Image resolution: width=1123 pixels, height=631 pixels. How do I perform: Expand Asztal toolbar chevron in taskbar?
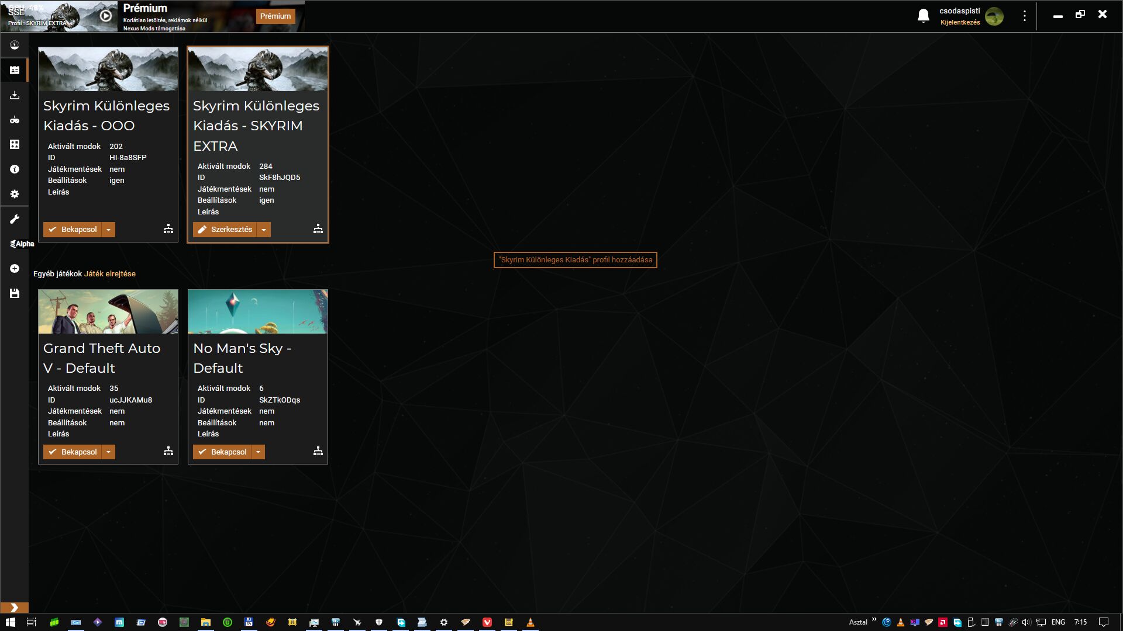click(x=874, y=620)
